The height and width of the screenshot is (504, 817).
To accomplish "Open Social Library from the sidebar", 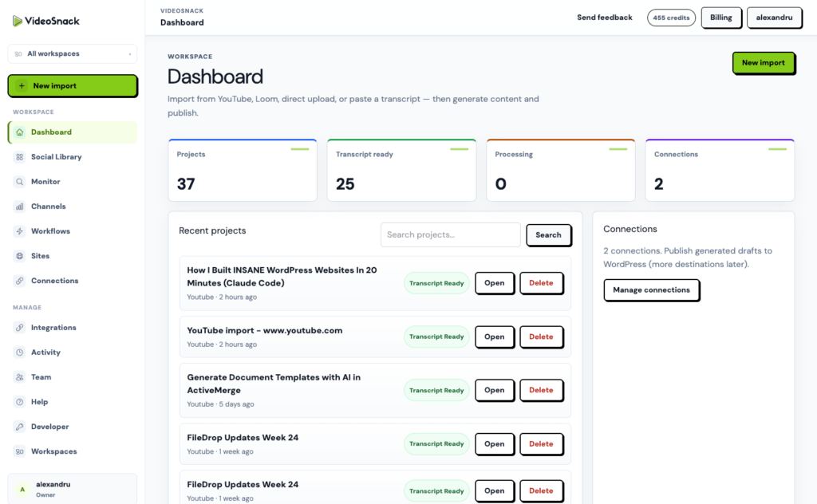I will click(73, 157).
